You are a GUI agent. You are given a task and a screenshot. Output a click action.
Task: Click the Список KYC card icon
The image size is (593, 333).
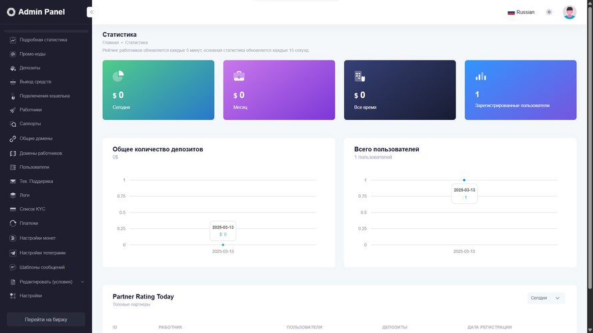pyautogui.click(x=13, y=209)
